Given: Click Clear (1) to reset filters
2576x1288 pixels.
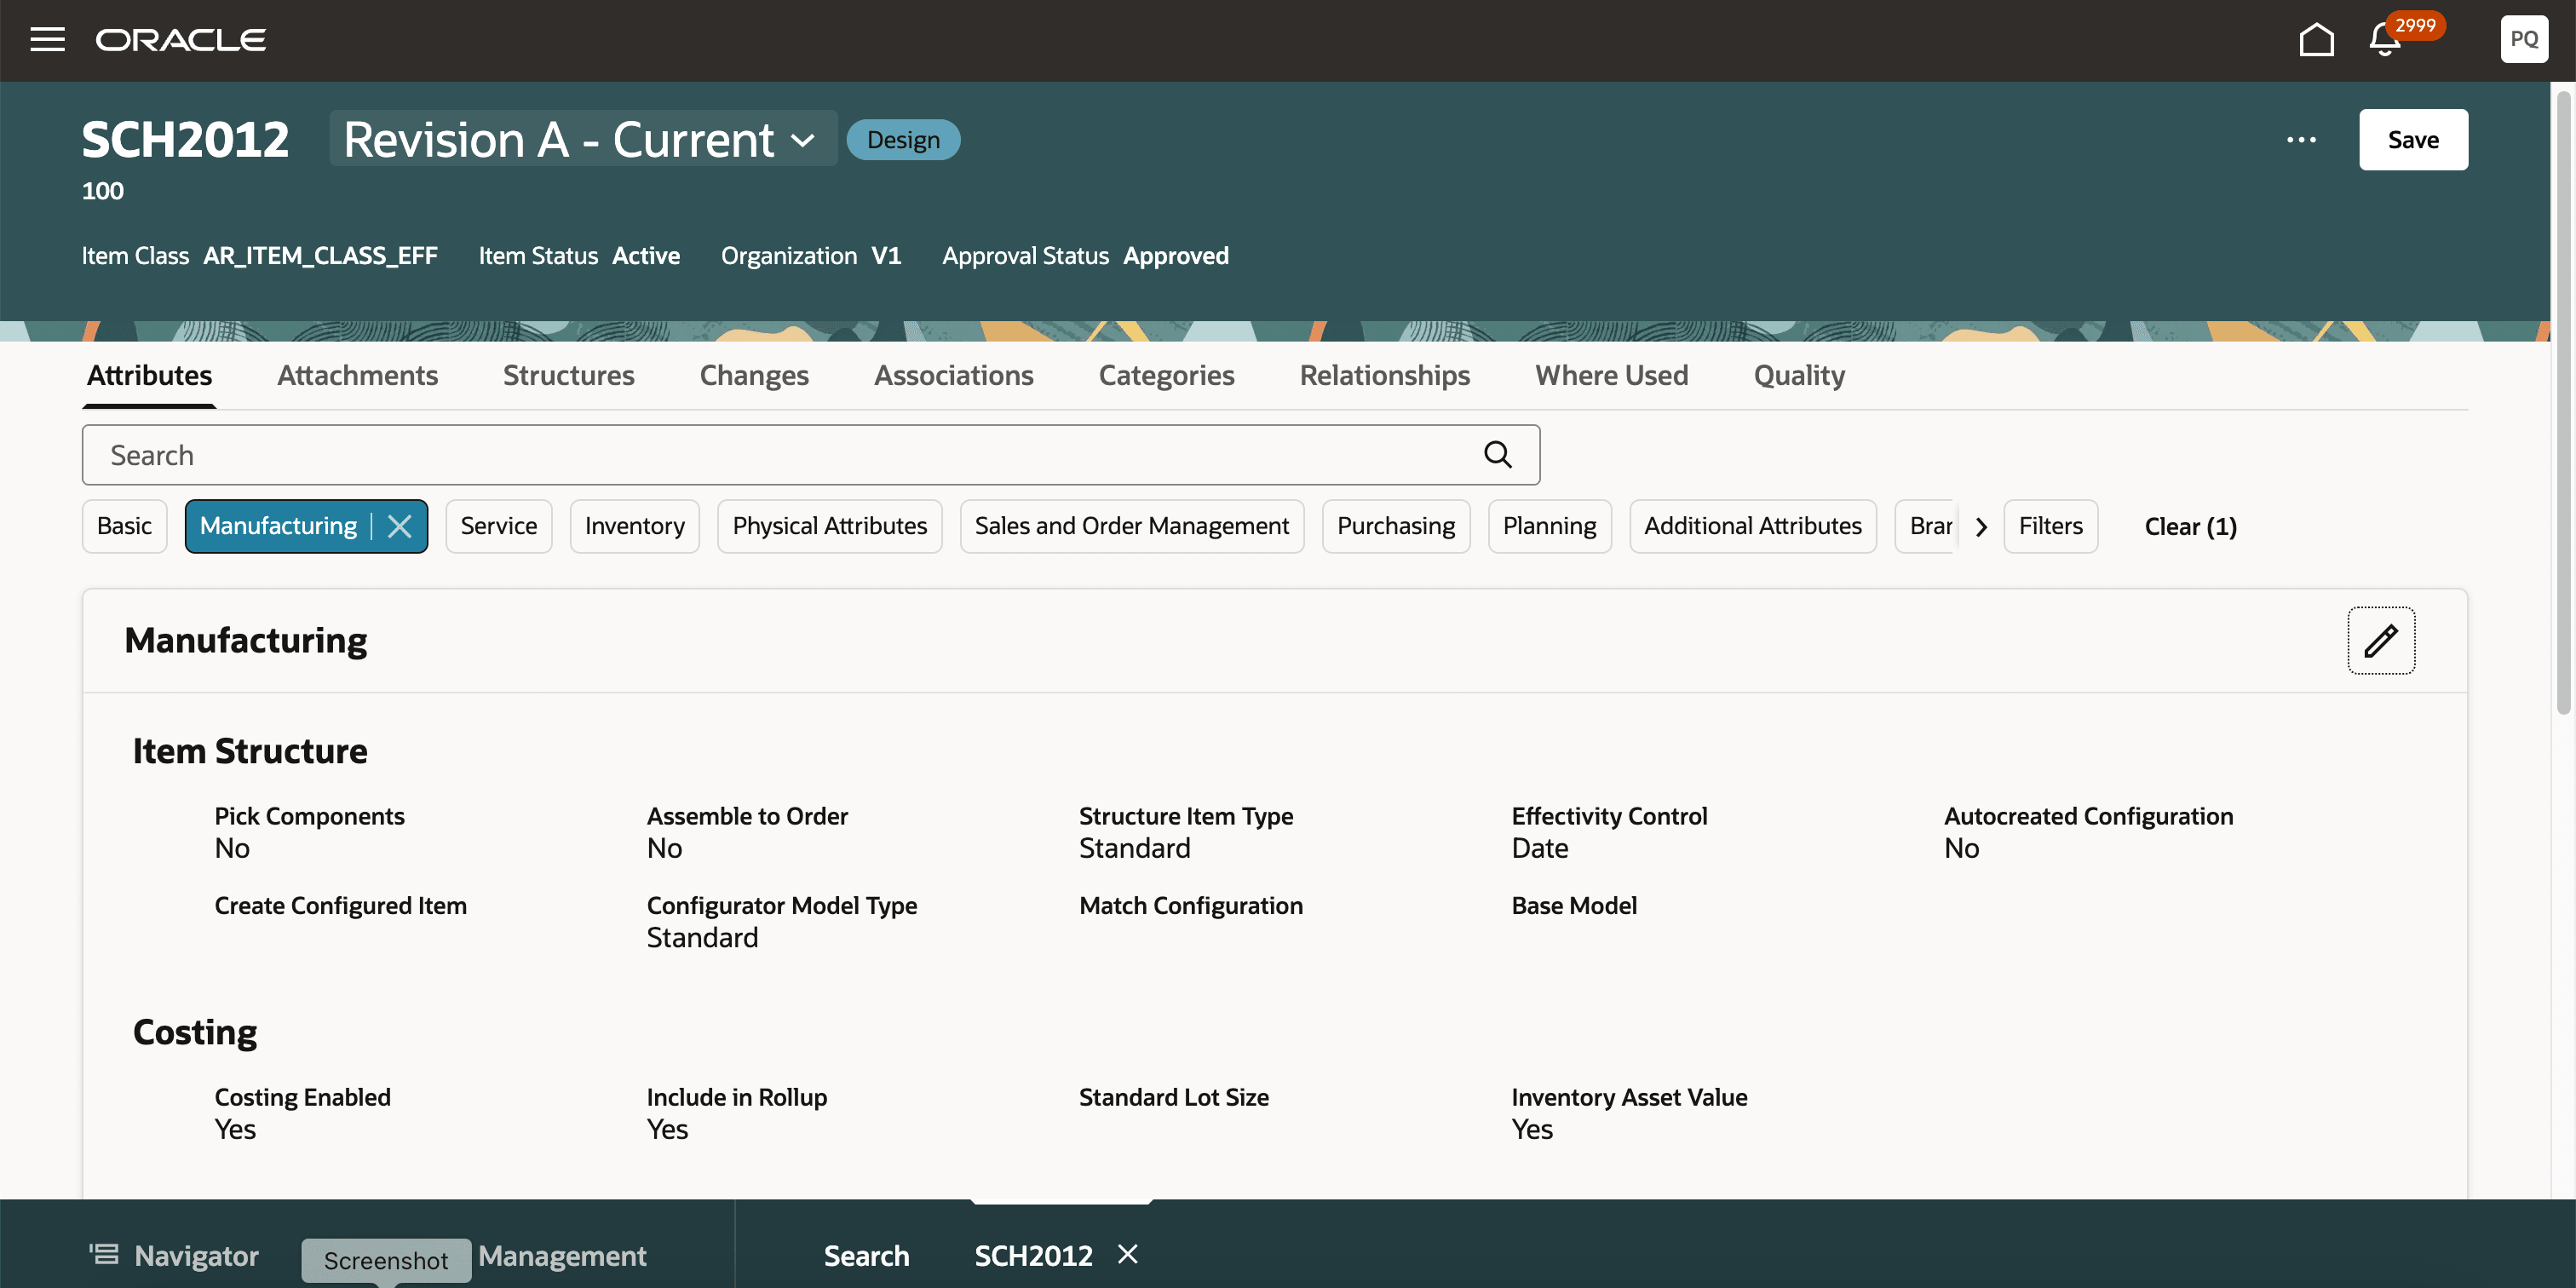Looking at the screenshot, I should pos(2189,527).
